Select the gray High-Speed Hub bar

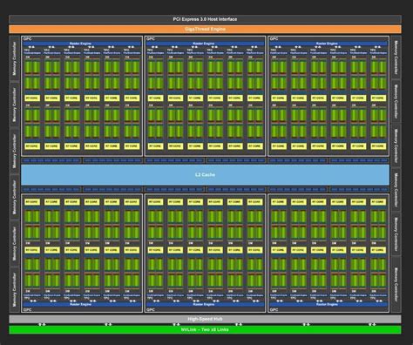pos(205,319)
